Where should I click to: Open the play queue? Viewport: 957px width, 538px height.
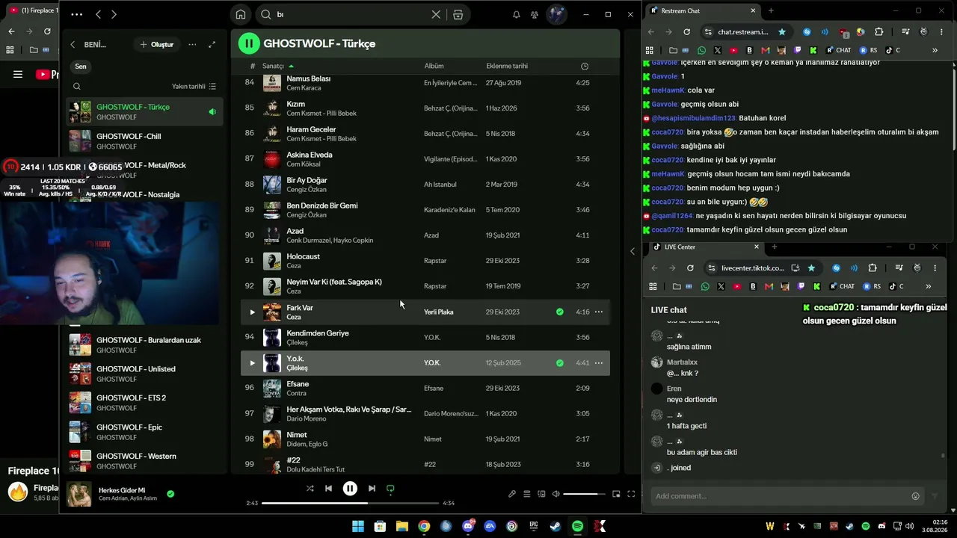pyautogui.click(x=527, y=494)
